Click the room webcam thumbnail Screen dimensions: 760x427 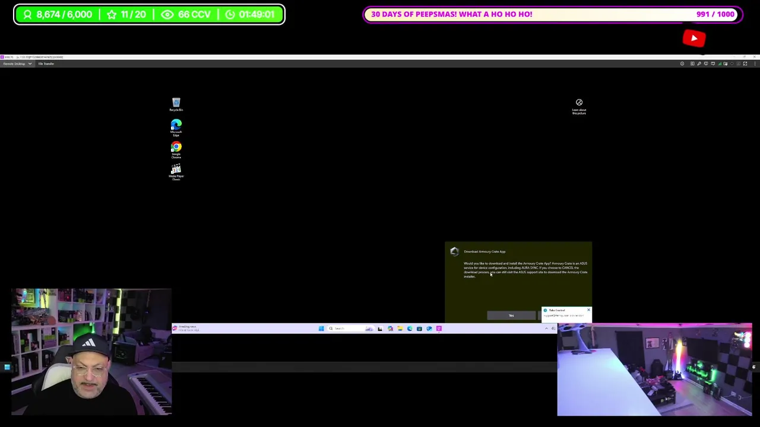[654, 369]
